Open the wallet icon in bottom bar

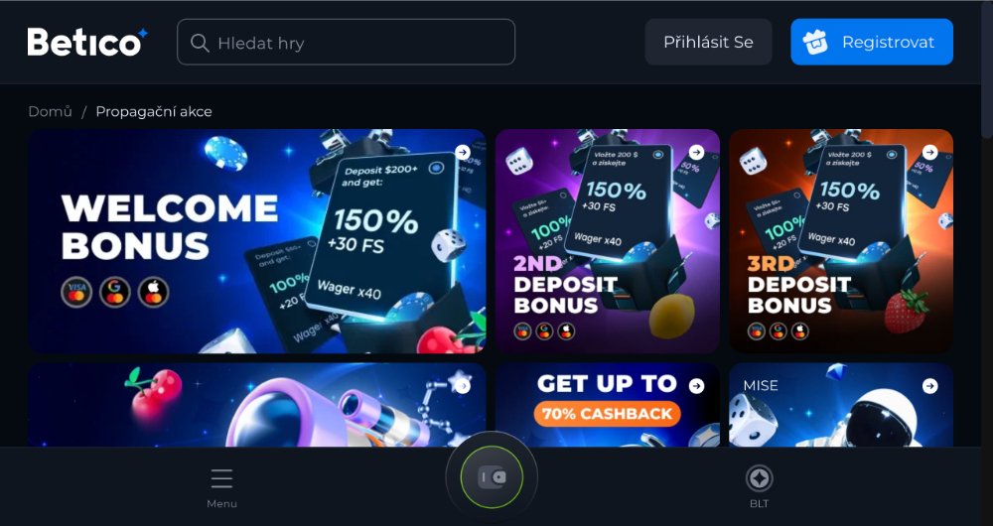(492, 476)
